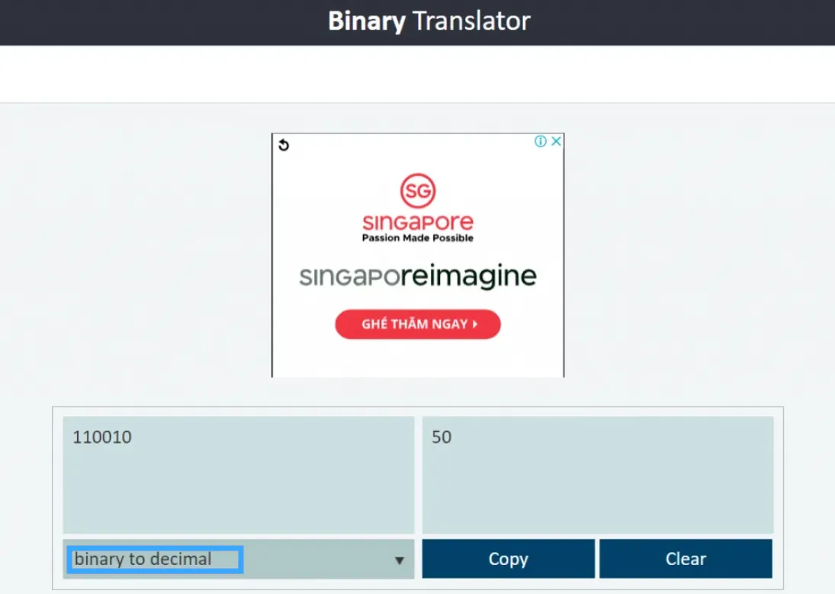Click the red Singapore wordmark in the ad

[x=418, y=223]
